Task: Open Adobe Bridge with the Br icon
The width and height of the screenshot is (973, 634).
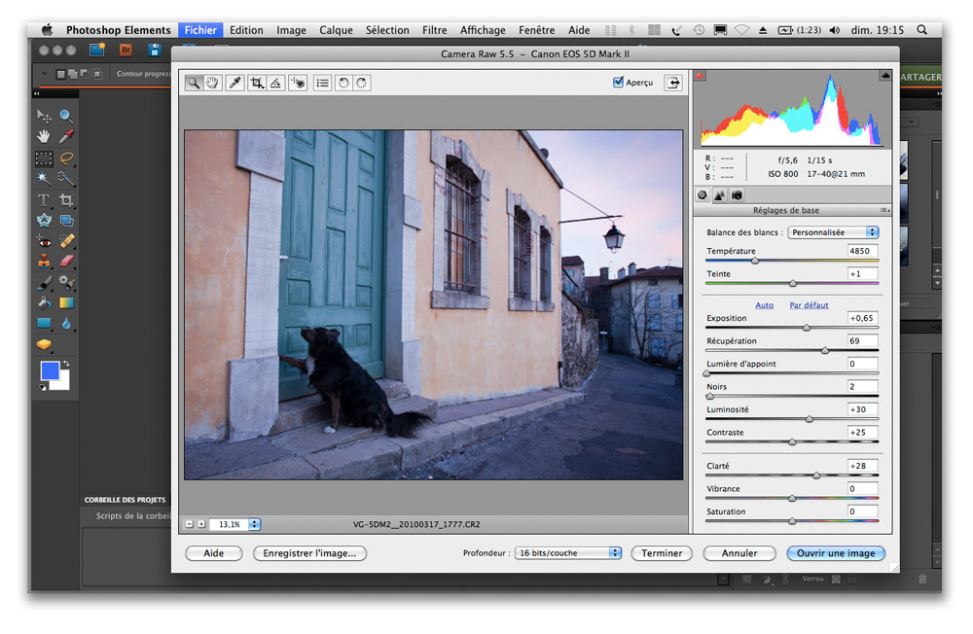Action: point(126,51)
